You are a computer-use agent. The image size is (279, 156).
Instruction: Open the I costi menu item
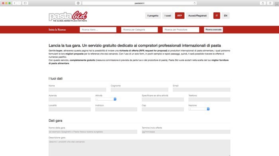coord(168,16)
